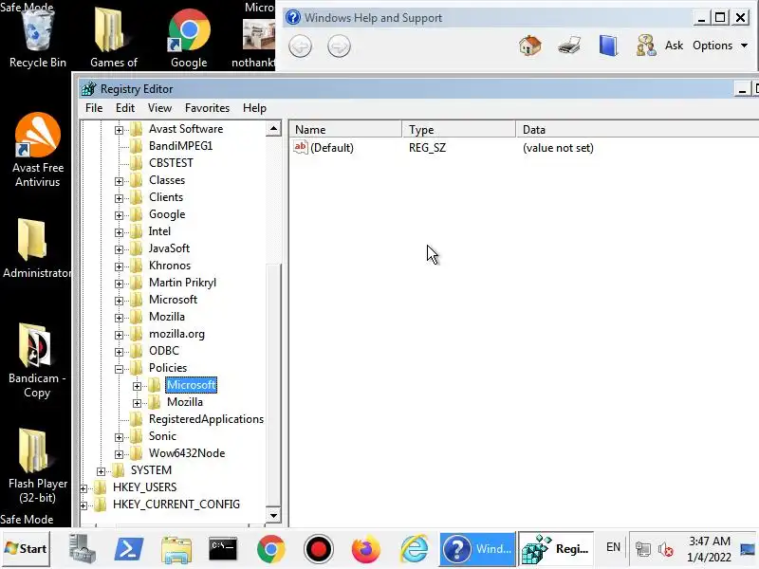
Task: Select the CBSTEST registry key
Action: [x=171, y=163]
